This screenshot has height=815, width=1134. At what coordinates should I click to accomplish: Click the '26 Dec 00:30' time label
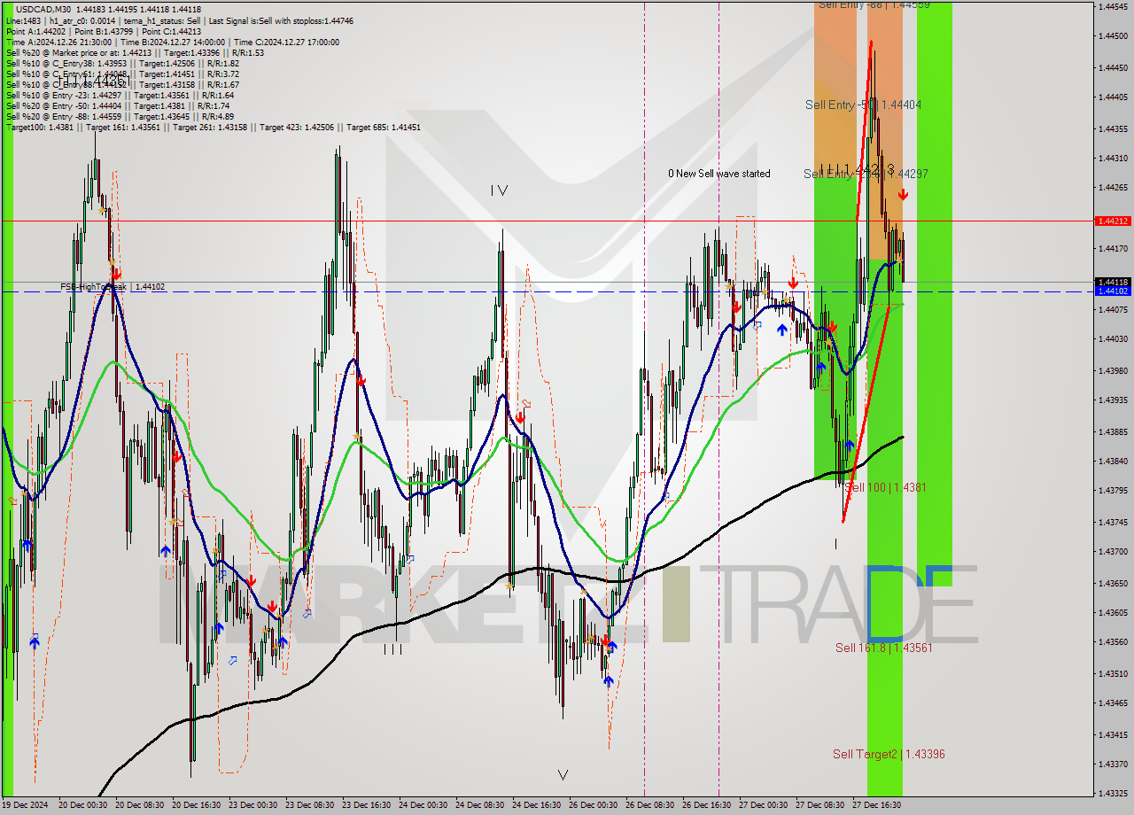pos(594,805)
